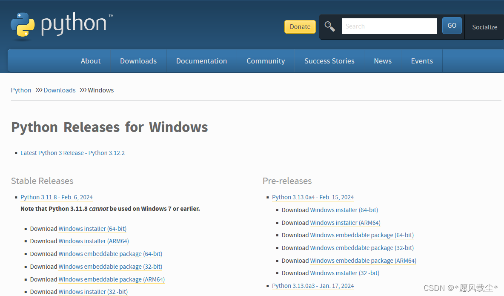Open the Documentation menu item
Screen dimensions: 504x296
click(x=201, y=61)
